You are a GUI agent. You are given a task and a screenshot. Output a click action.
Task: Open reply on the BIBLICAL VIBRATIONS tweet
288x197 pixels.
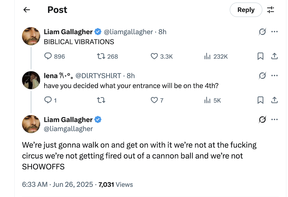tap(48, 56)
